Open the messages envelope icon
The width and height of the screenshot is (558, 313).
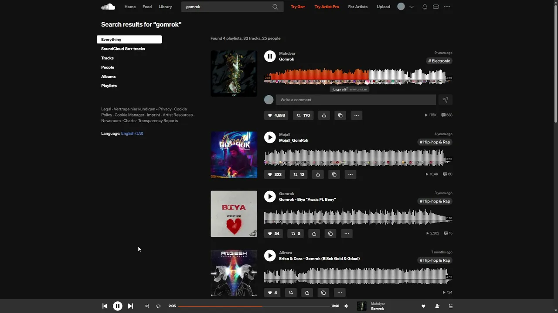click(436, 7)
